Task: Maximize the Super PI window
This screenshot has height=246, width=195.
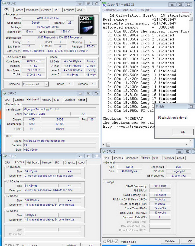Action: point(180,5)
